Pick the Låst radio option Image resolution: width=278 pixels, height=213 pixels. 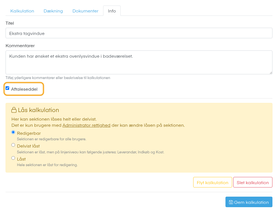point(13,158)
